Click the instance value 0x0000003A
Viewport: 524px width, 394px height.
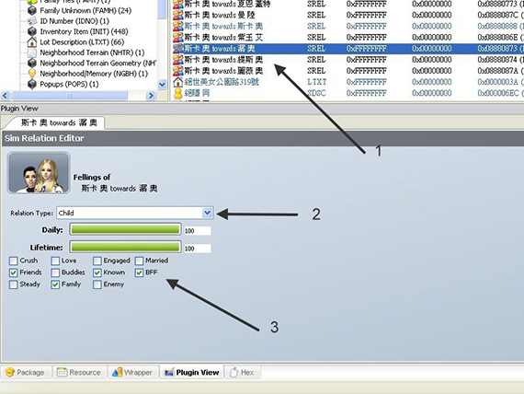497,82
